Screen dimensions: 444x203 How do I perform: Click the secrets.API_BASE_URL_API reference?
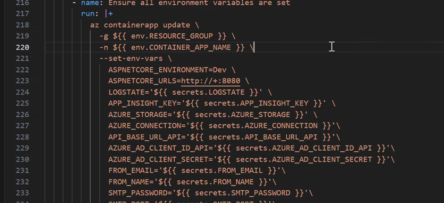point(263,137)
